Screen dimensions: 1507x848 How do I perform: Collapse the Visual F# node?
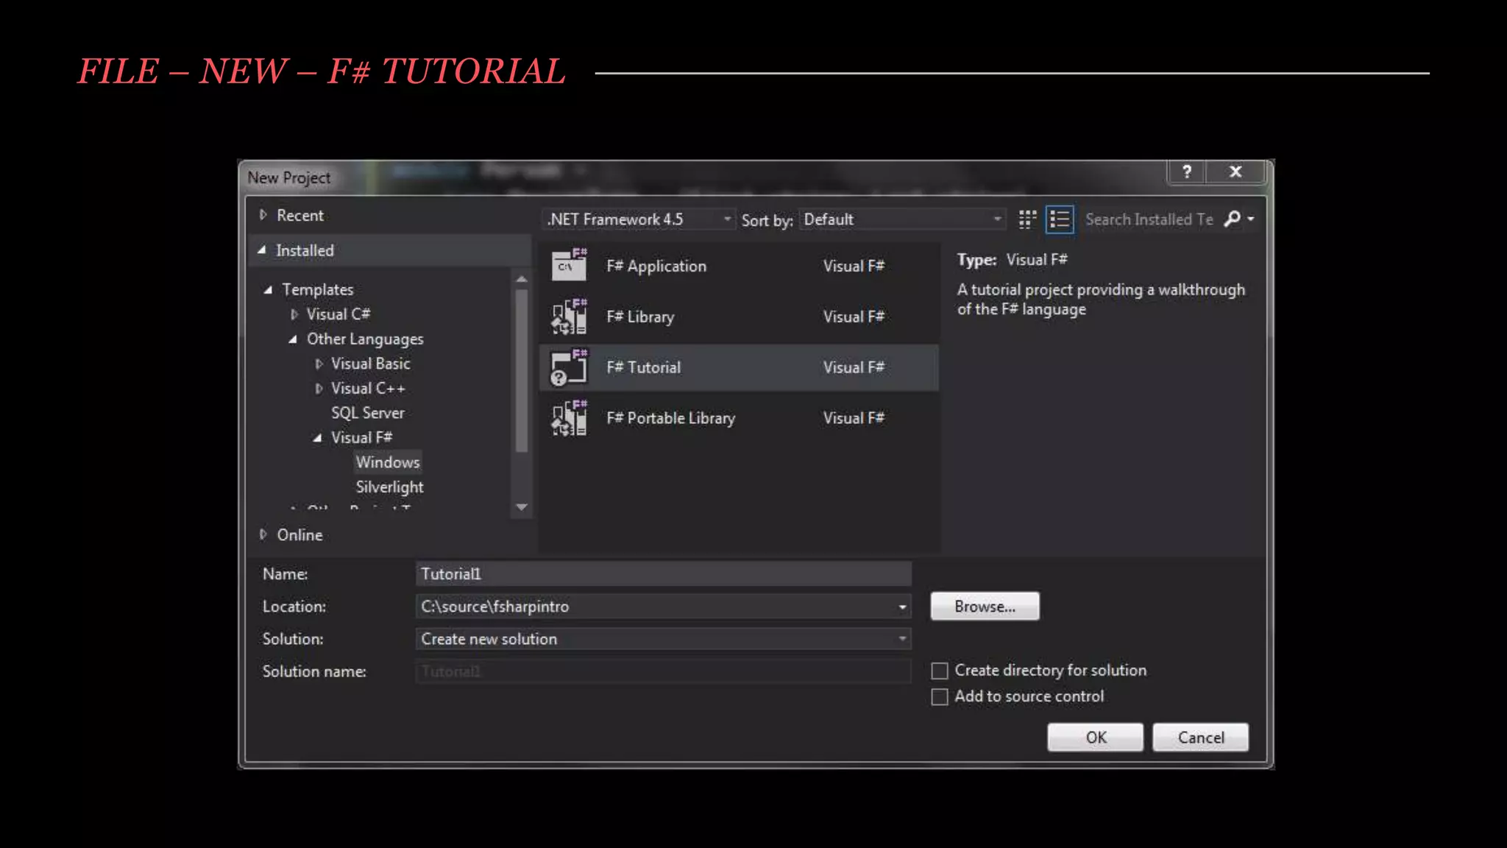[317, 438]
